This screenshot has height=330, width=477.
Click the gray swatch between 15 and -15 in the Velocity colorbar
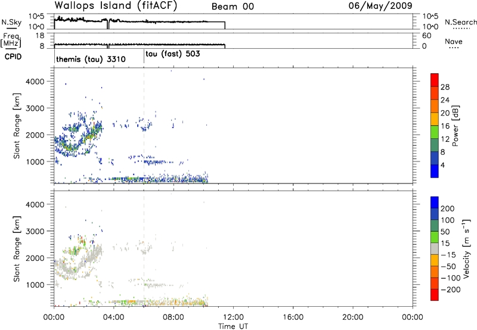click(435, 248)
